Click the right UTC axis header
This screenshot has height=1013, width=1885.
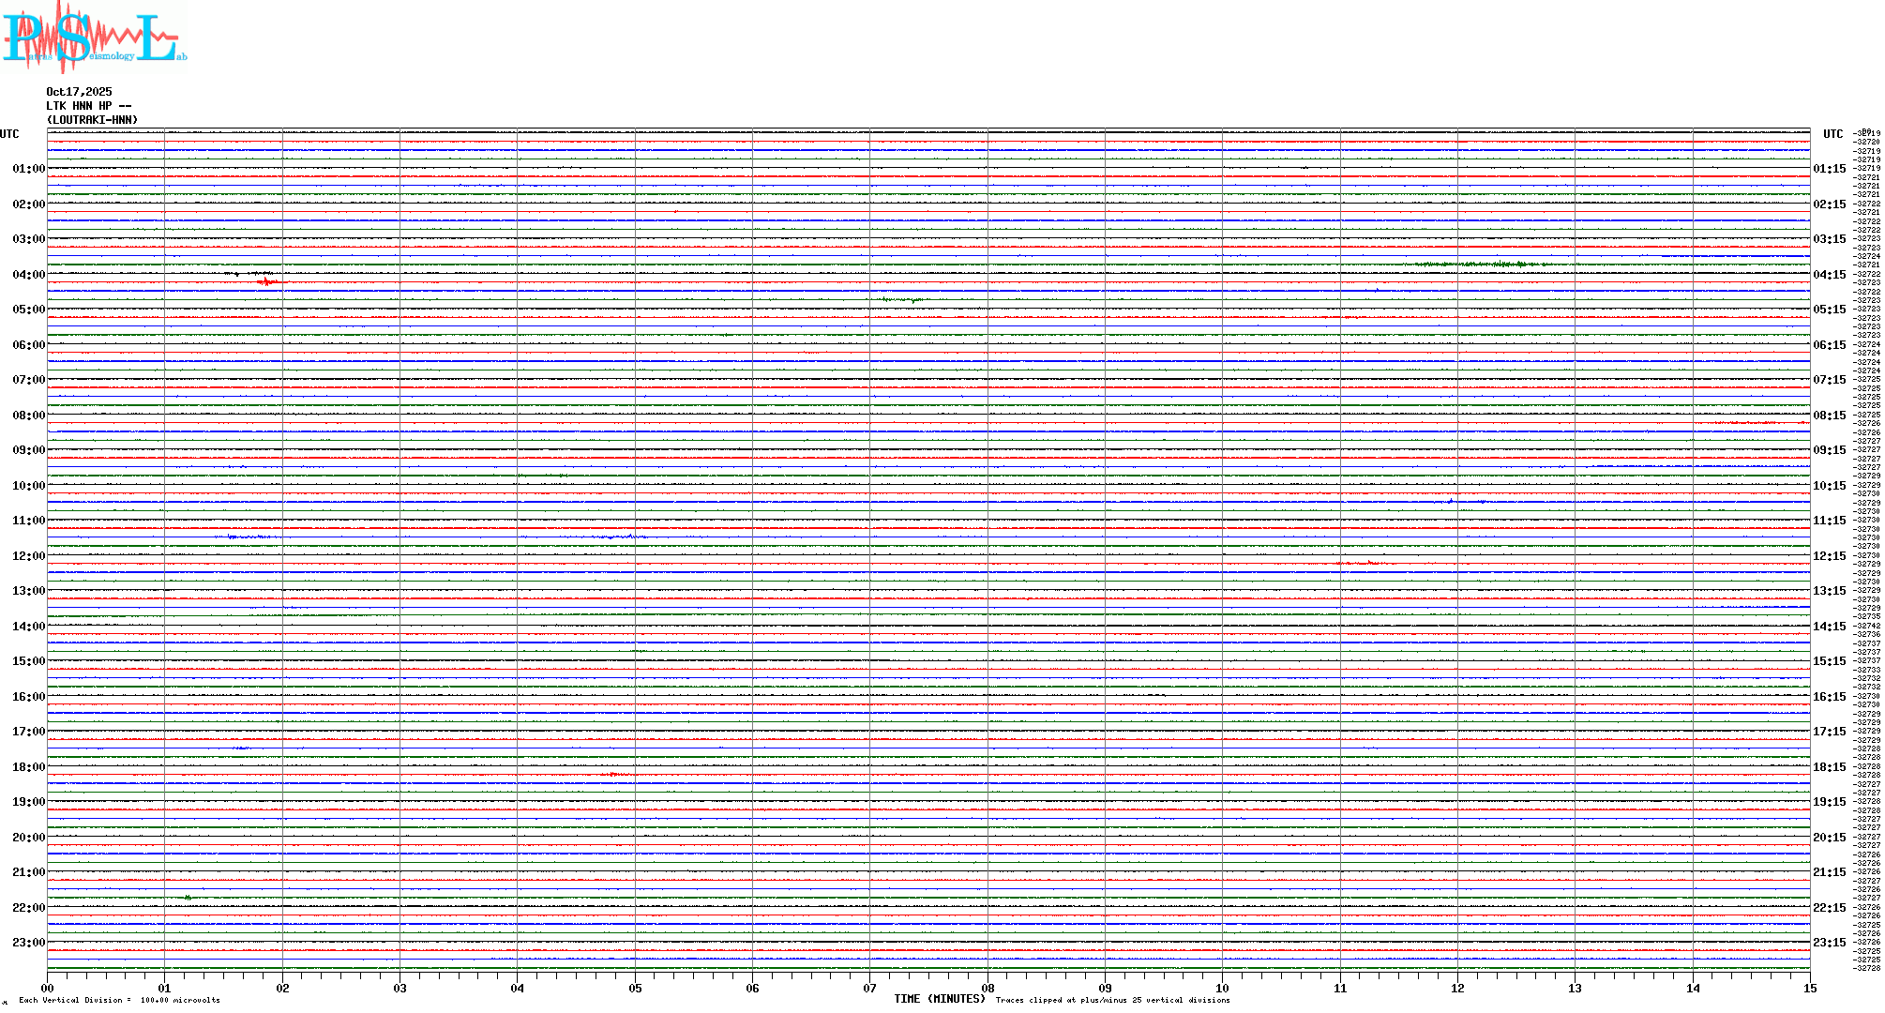click(1832, 134)
